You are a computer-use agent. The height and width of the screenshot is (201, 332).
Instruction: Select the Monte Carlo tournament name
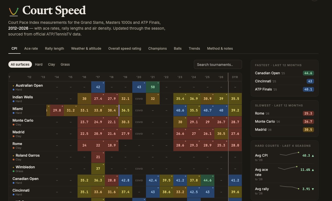(x=23, y=120)
